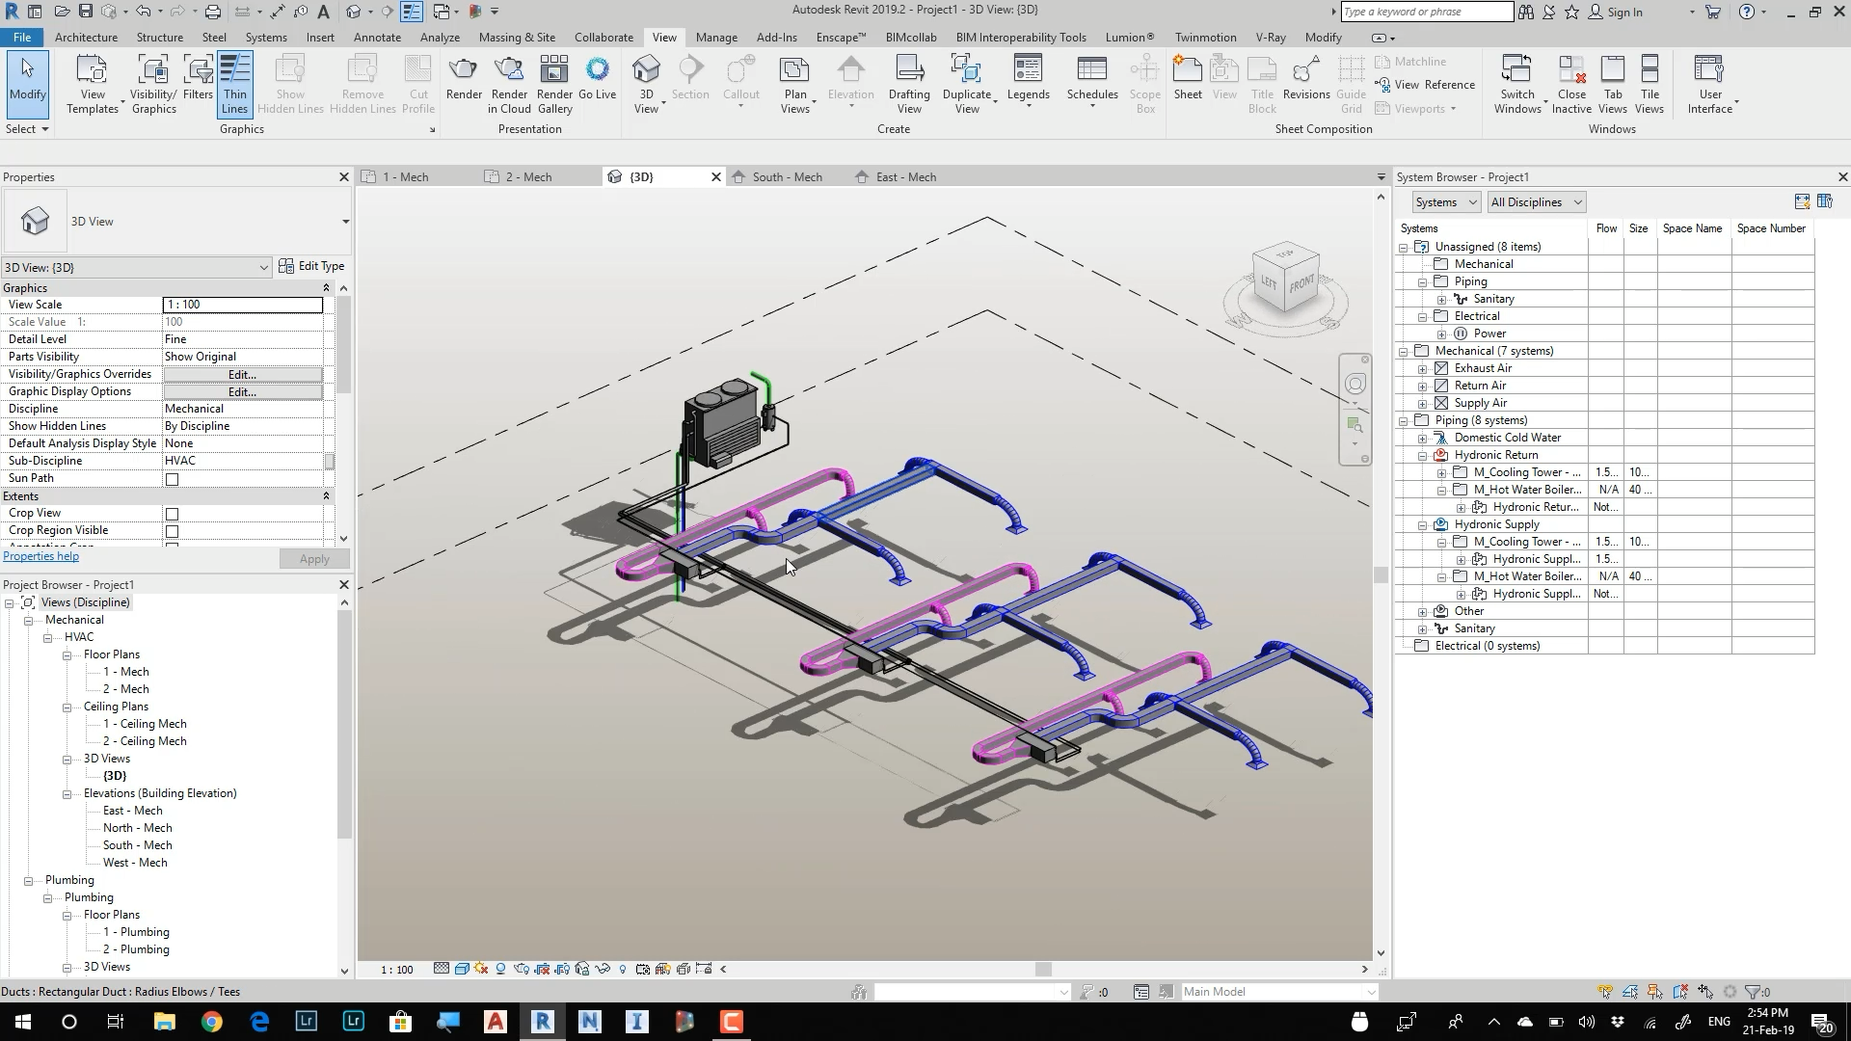Collapse the Floor Plans tree node under HVAC
This screenshot has height=1041, width=1851.
coord(67,655)
